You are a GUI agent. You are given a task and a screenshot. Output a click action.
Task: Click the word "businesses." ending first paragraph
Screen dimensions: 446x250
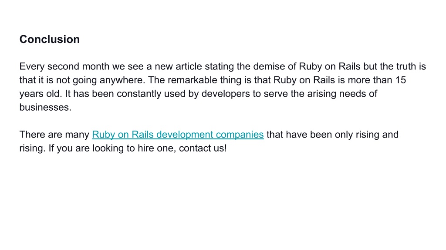pos(45,107)
